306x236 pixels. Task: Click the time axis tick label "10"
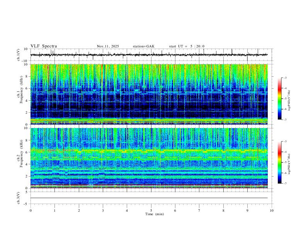click(272, 211)
